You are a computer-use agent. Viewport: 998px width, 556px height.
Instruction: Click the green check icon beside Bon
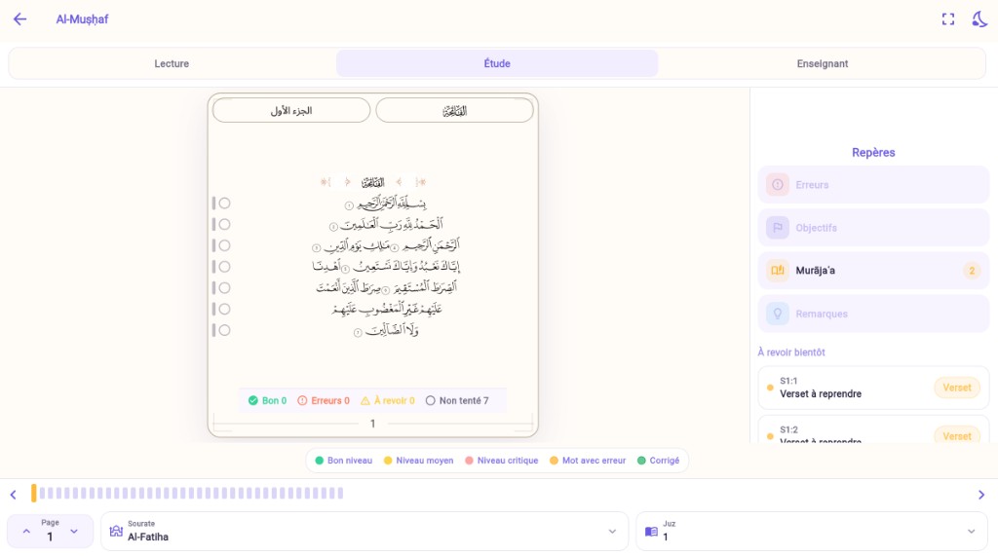(252, 400)
